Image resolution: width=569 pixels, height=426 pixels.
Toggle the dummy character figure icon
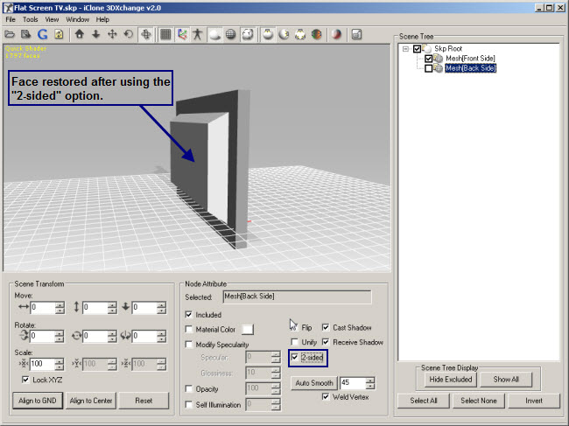point(198,34)
